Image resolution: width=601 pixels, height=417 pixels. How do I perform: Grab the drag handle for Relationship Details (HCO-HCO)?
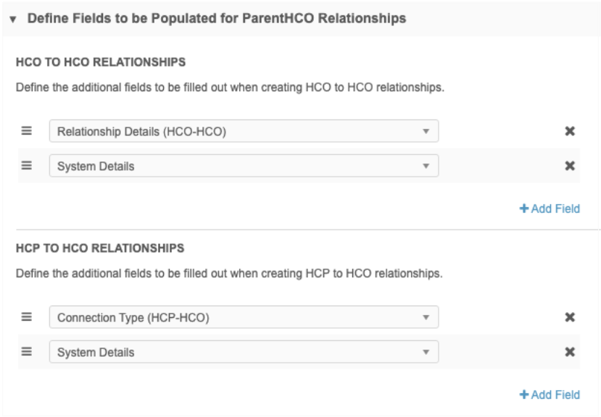[27, 131]
